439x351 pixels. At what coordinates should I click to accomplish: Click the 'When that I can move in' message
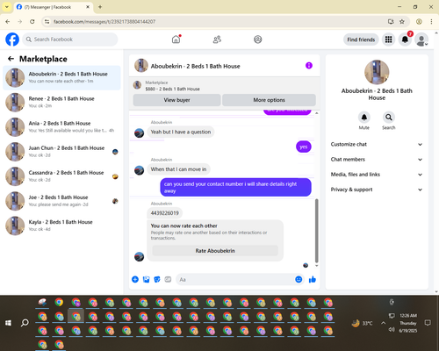tap(178, 169)
